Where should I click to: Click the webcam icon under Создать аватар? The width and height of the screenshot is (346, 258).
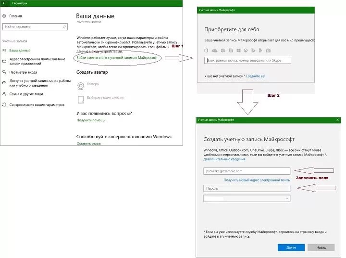(81, 86)
